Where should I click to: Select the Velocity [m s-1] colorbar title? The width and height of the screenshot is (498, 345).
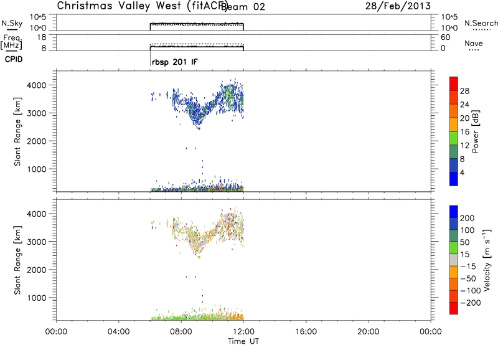coord(487,260)
